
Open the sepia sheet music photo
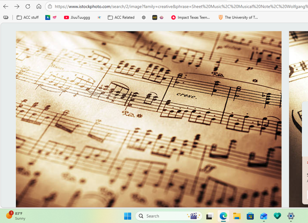click(x=148, y=119)
